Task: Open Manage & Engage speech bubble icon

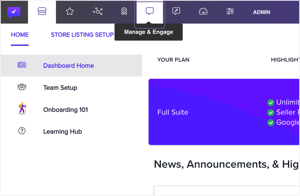Action: coord(149,11)
